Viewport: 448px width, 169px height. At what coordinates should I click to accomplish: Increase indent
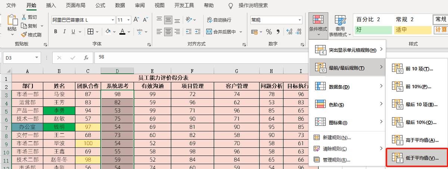198,32
